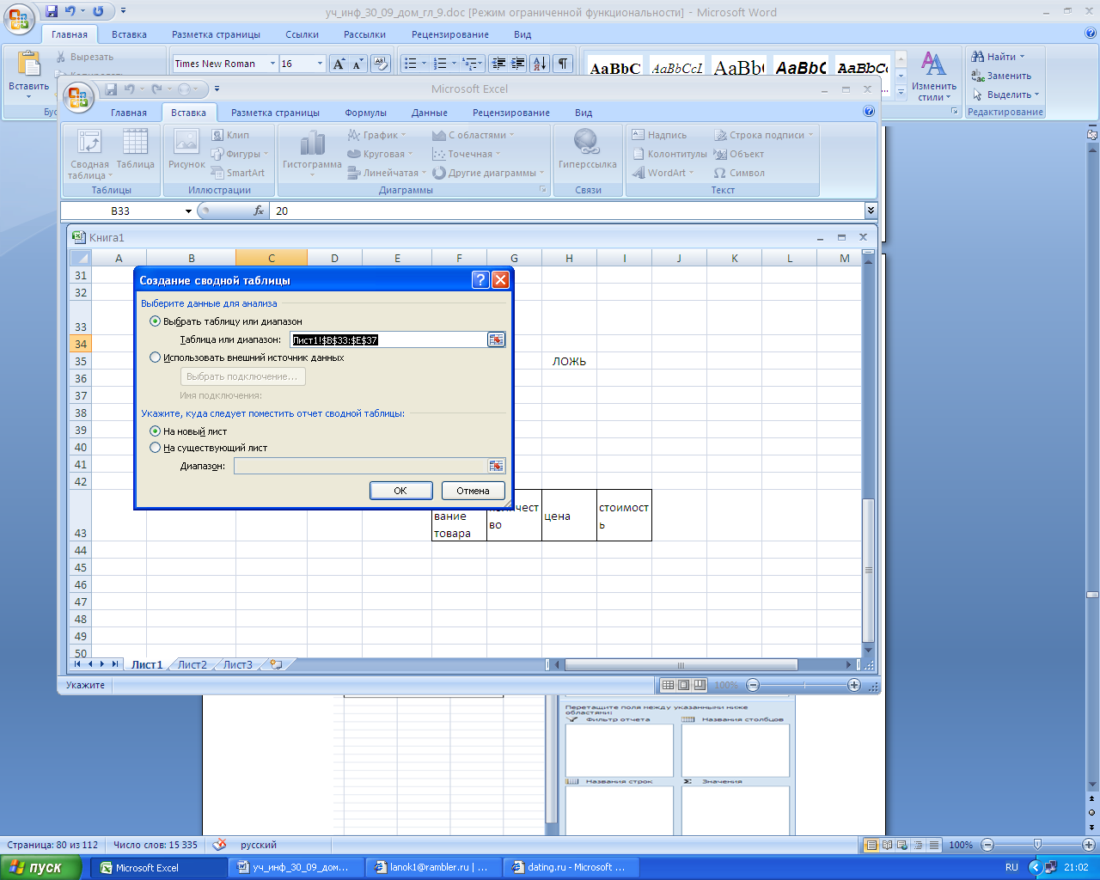Open the font size 16 dropdown
Viewport: 1100px width, 880px height.
click(x=320, y=64)
